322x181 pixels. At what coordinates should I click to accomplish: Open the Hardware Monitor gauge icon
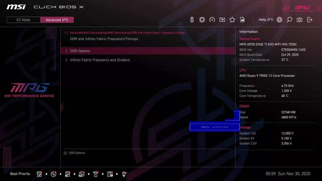click(x=212, y=19)
